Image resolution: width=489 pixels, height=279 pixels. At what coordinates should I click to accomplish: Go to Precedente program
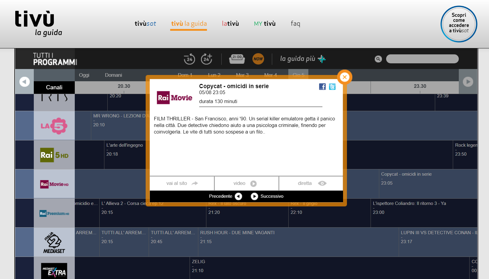(x=226, y=196)
